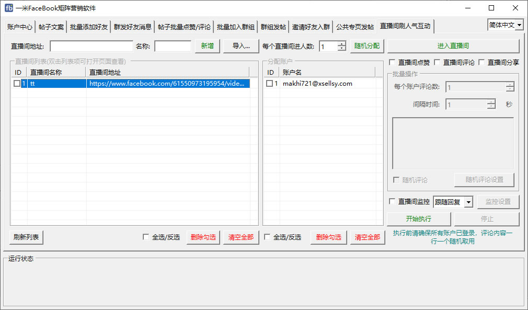Viewport: 528px width, 310px height.
Task: Increase 每个直播间进人数 with up arrow
Action: point(341,44)
